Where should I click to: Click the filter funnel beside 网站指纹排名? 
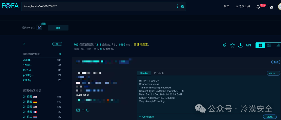[x=60, y=54]
